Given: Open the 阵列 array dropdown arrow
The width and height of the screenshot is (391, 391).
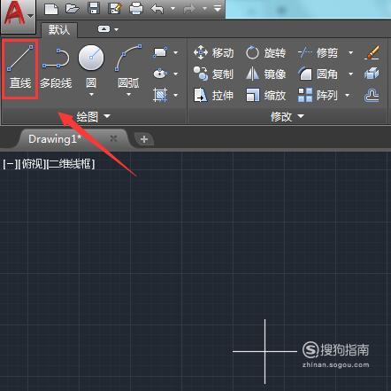Looking at the screenshot, I should (x=348, y=95).
